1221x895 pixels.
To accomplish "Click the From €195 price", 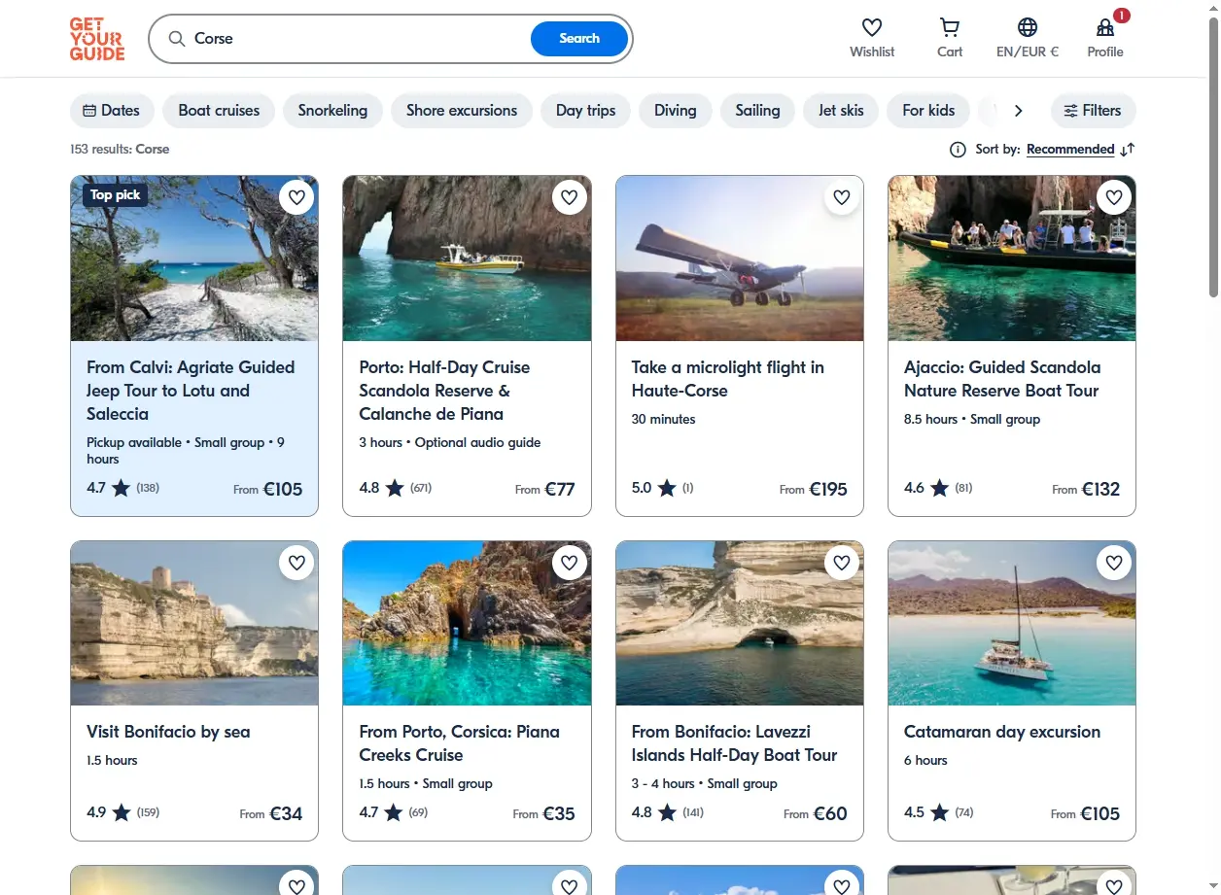I will click(x=814, y=489).
